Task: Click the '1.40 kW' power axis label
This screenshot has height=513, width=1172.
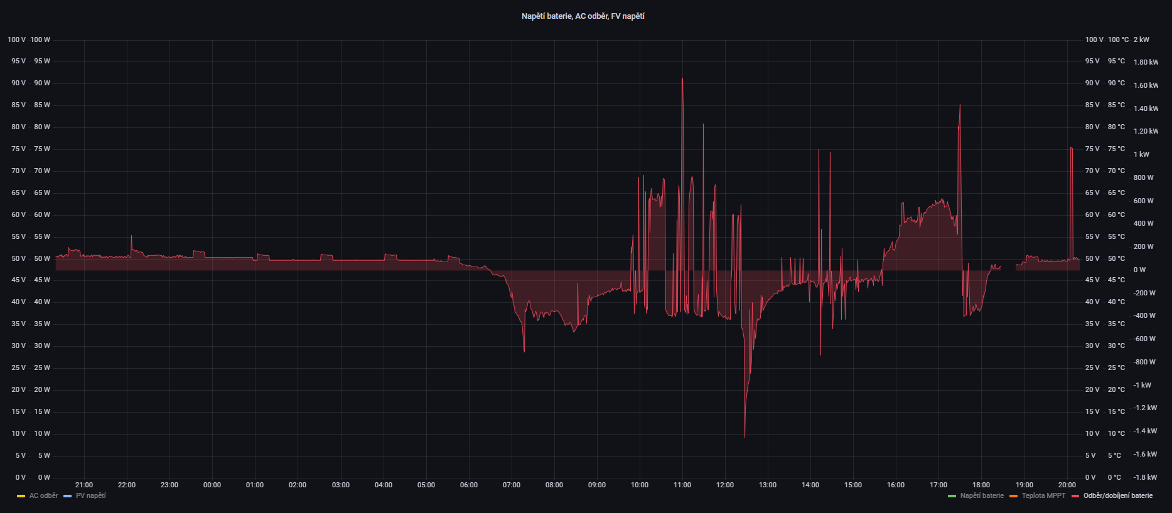Action: pyautogui.click(x=1146, y=108)
